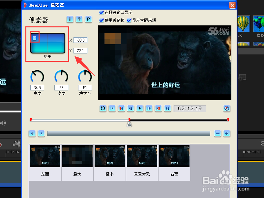
Task: Open the info 'i' button
Action: 70,19
